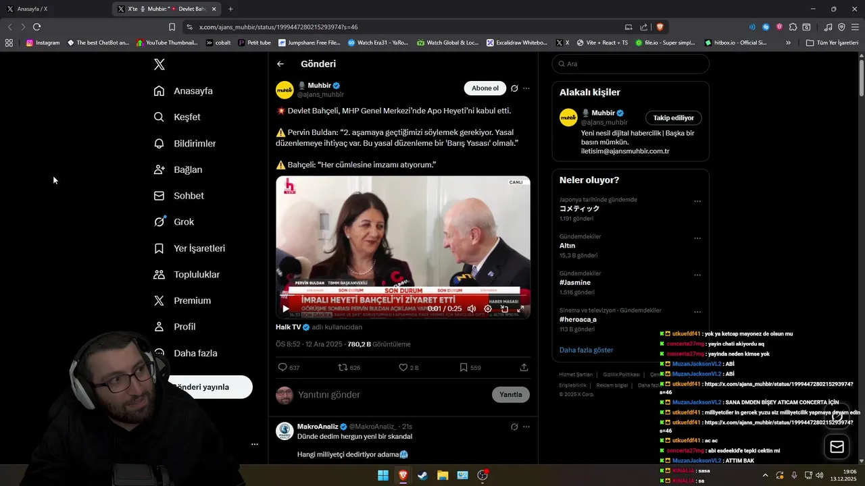Open the browser extensions puzzle icon
This screenshot has height=486, width=865.
click(x=793, y=27)
